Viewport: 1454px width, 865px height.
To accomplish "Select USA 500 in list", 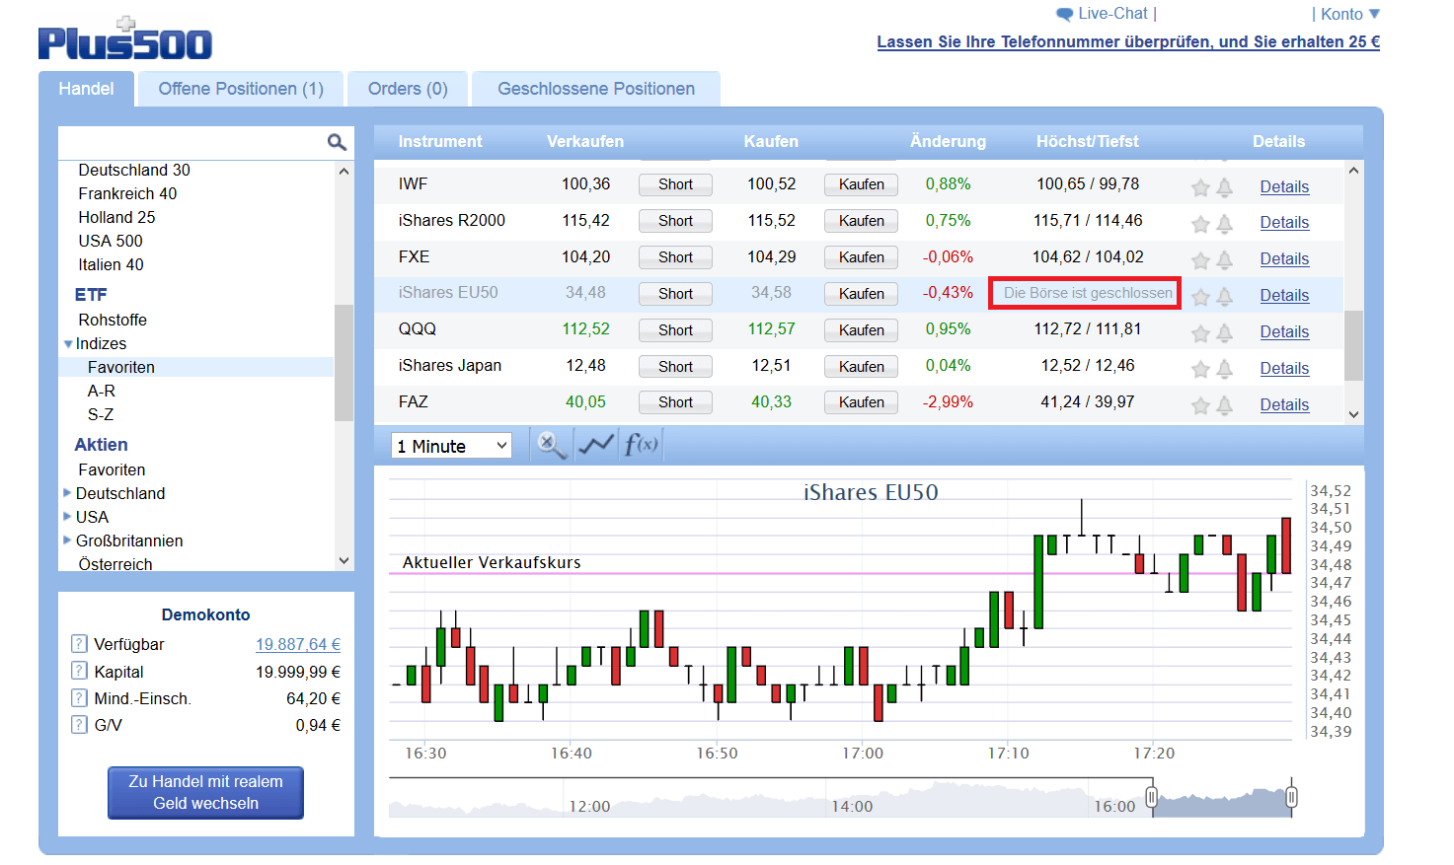I will [x=111, y=241].
